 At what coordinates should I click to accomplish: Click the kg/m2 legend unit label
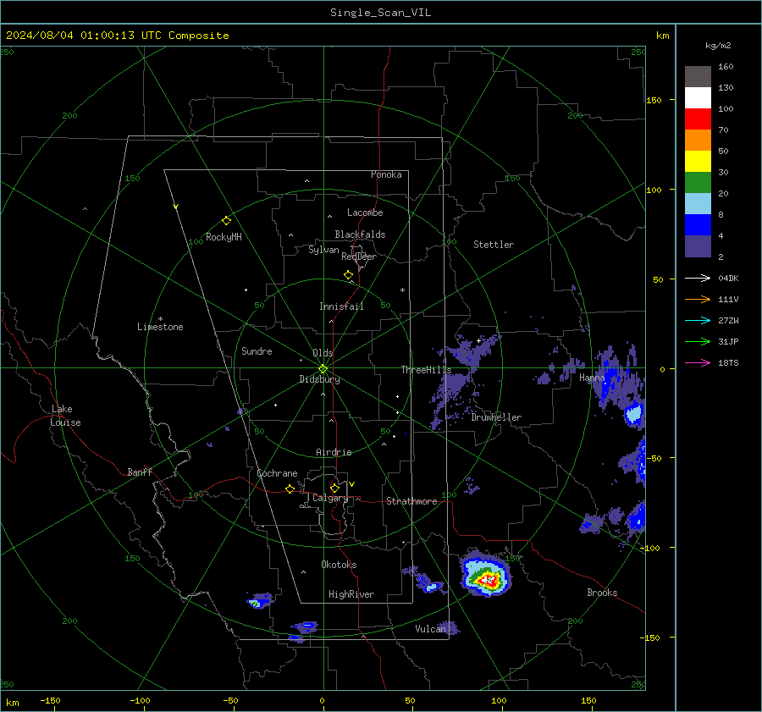pyautogui.click(x=718, y=46)
